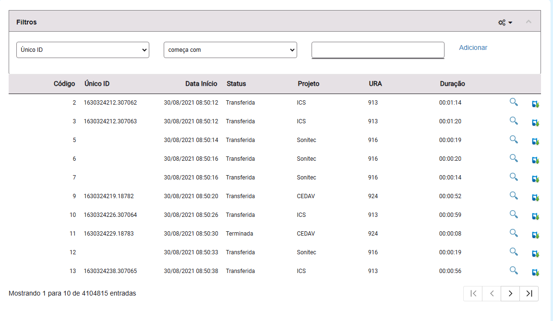The image size is (553, 321).
Task: Open magnifier for code 11 Terminada row
Action: (514, 233)
